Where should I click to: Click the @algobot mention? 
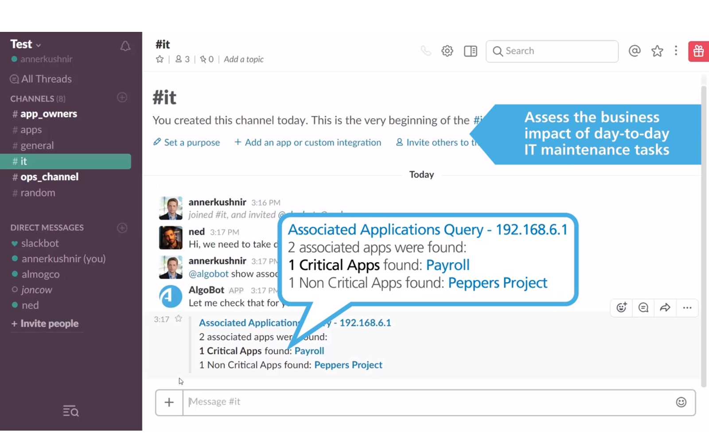point(209,274)
